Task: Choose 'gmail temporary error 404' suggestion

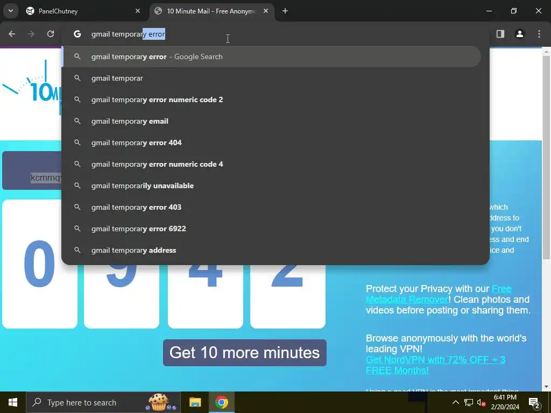Action: point(271,143)
